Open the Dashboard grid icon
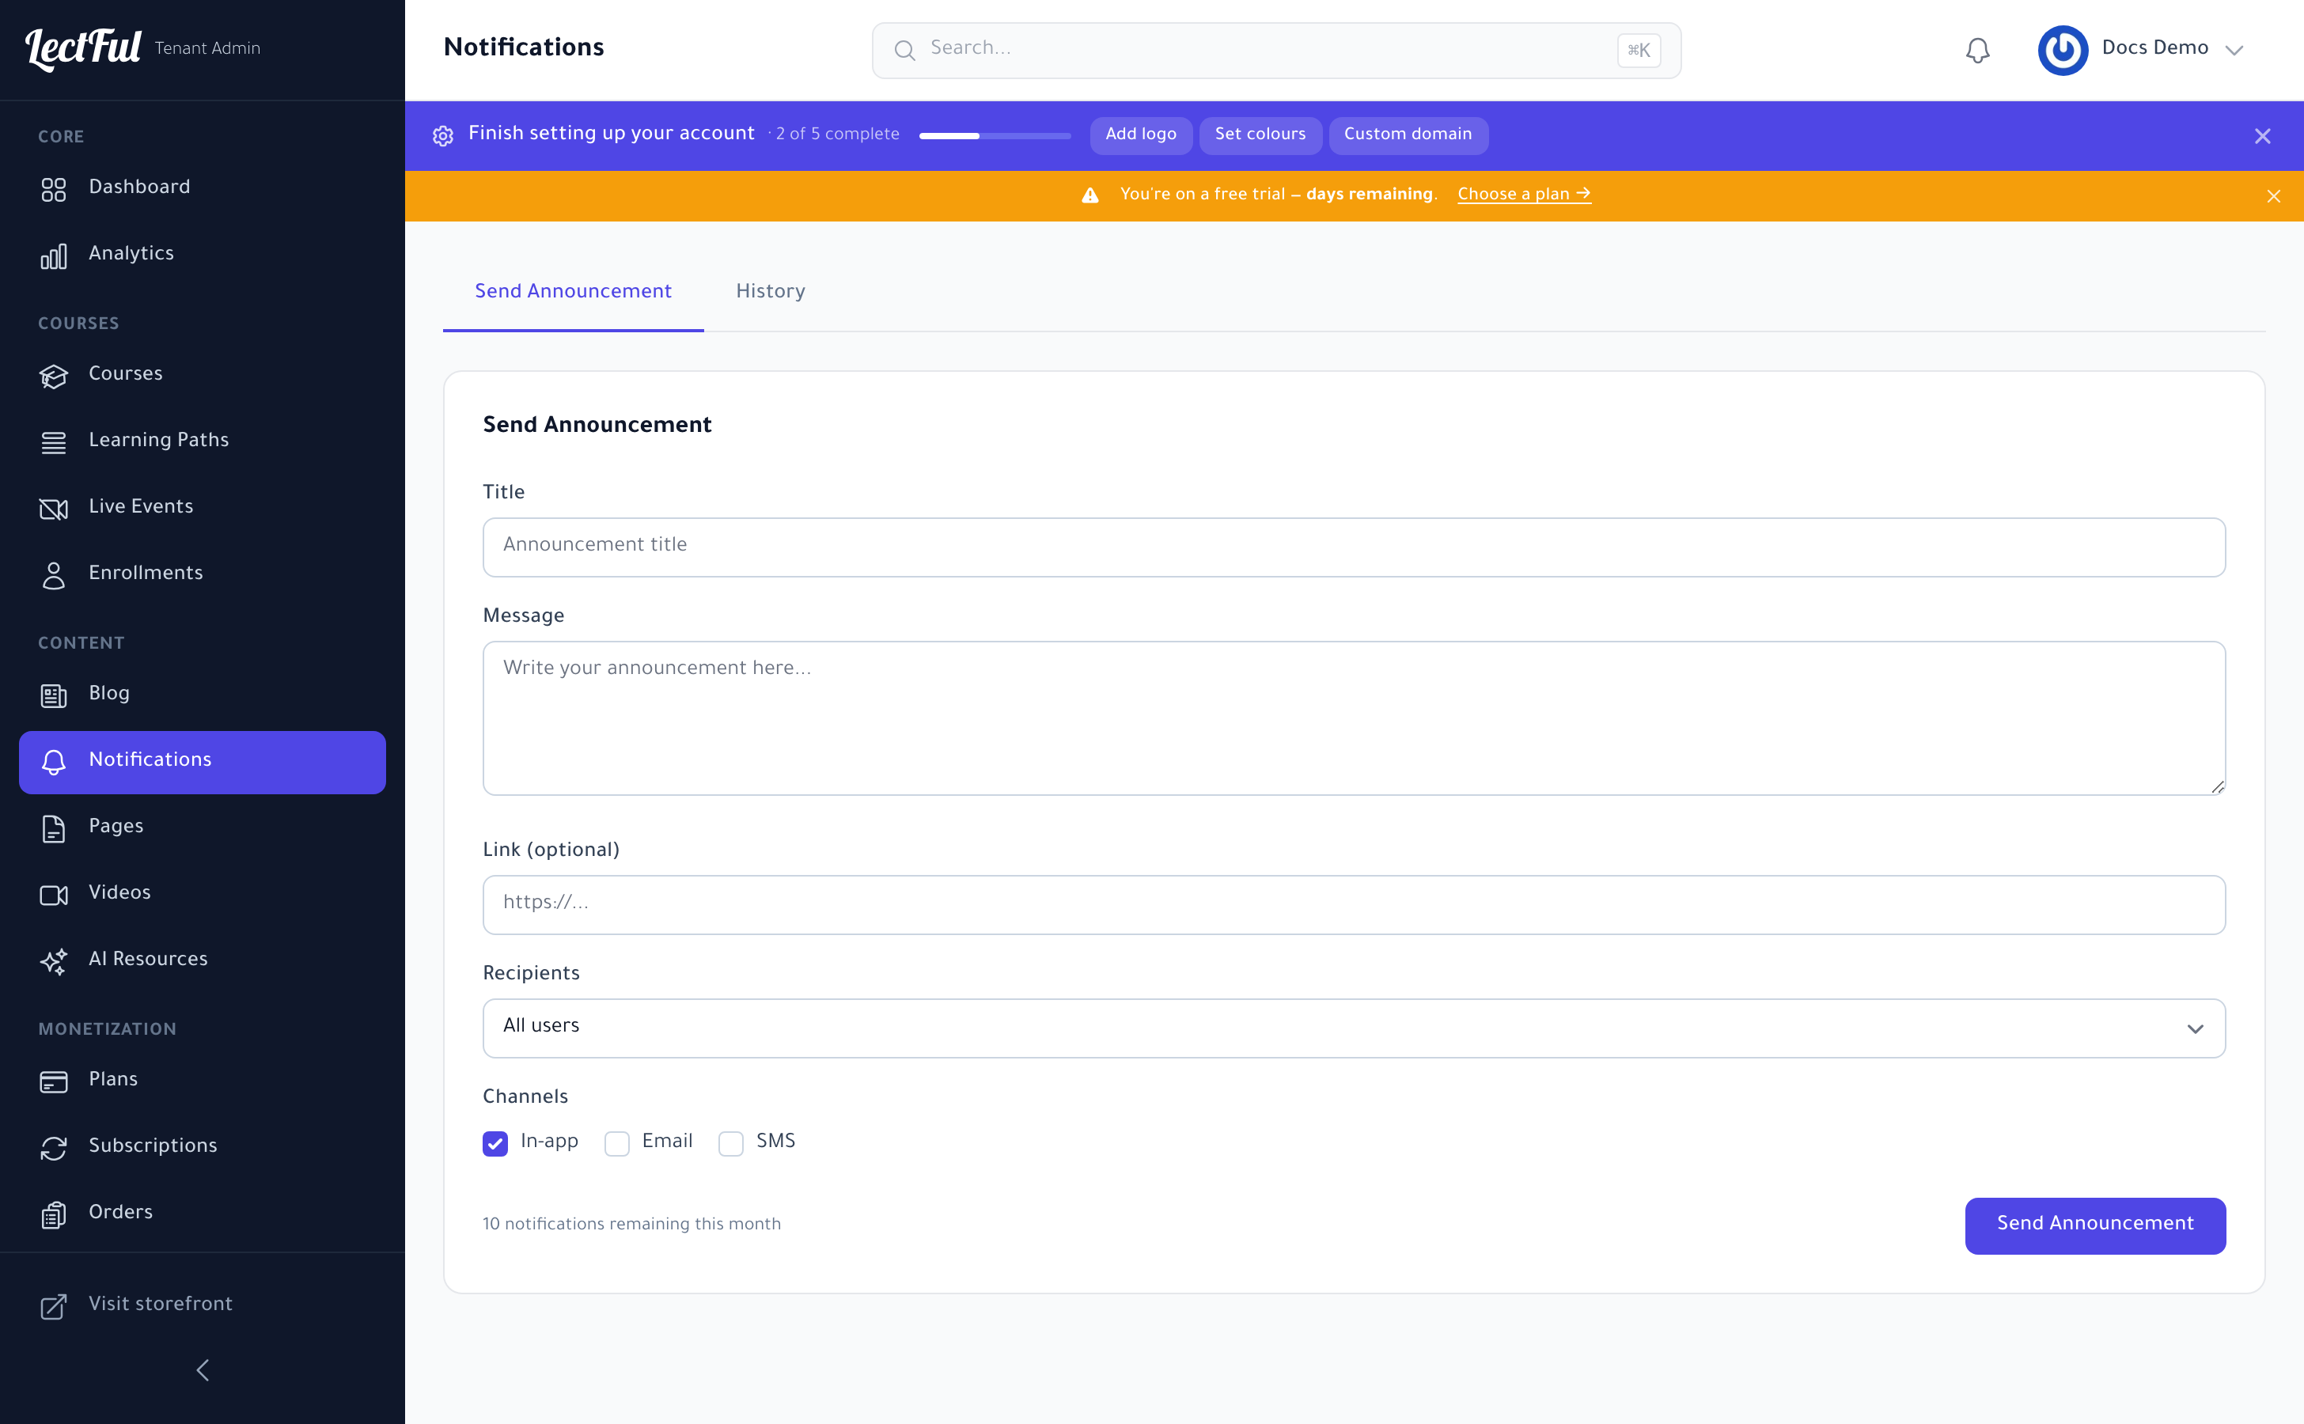2304x1424 pixels. click(54, 189)
